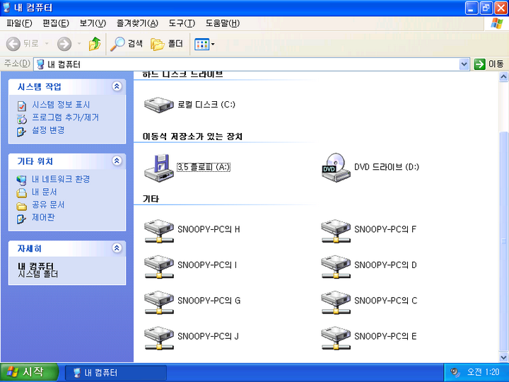Select network drive icon SNOOPY-PC의 E
Image resolution: width=509 pixels, height=382 pixels.
(x=336, y=338)
